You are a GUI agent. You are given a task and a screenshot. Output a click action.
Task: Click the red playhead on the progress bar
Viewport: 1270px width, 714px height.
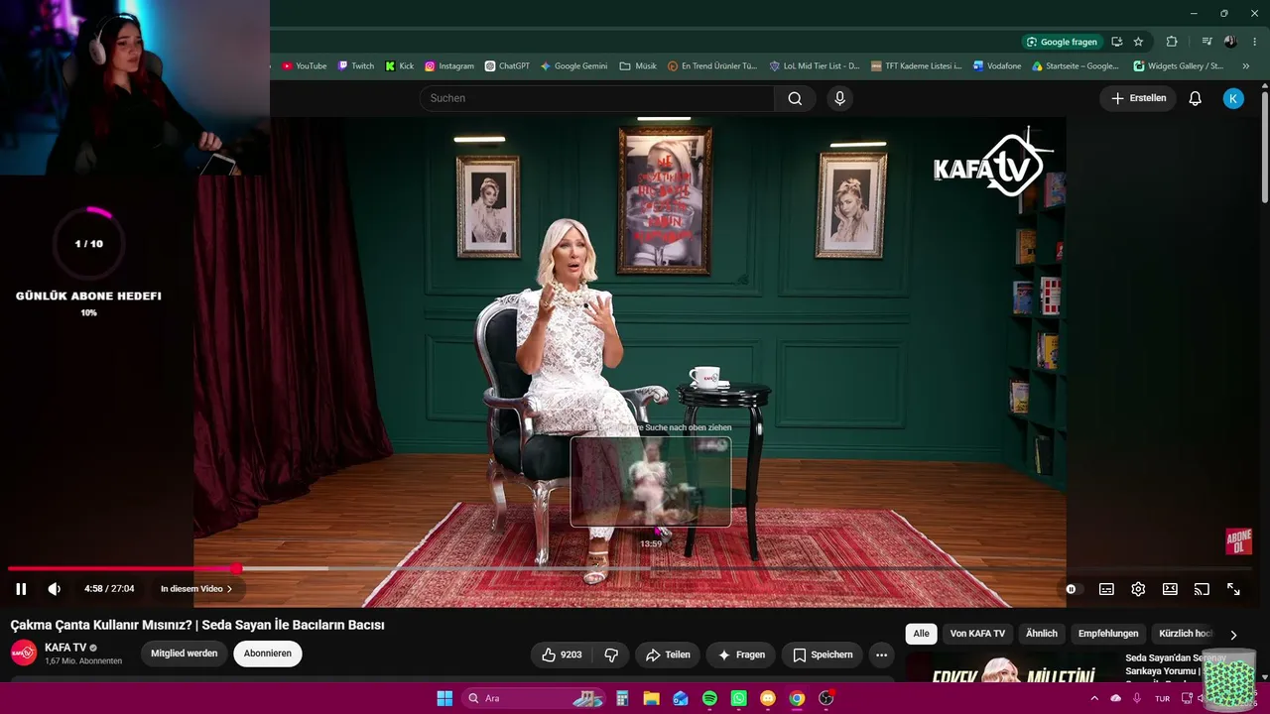[237, 568]
